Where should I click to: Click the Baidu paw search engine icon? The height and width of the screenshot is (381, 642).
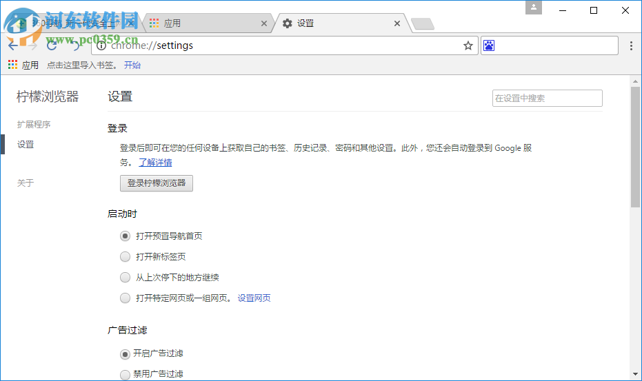point(489,45)
